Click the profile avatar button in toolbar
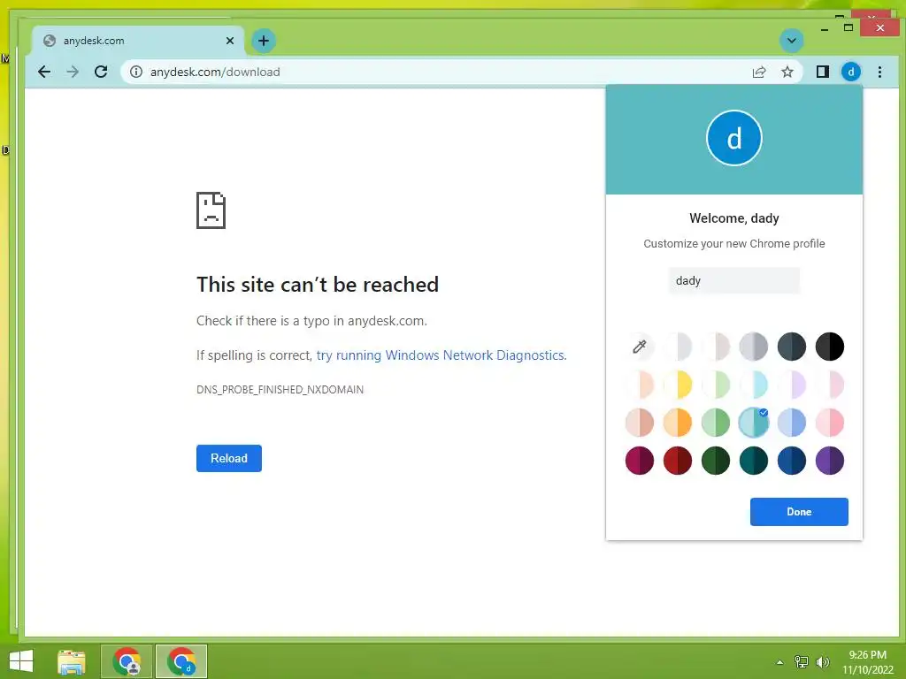Image resolution: width=906 pixels, height=679 pixels. (850, 72)
